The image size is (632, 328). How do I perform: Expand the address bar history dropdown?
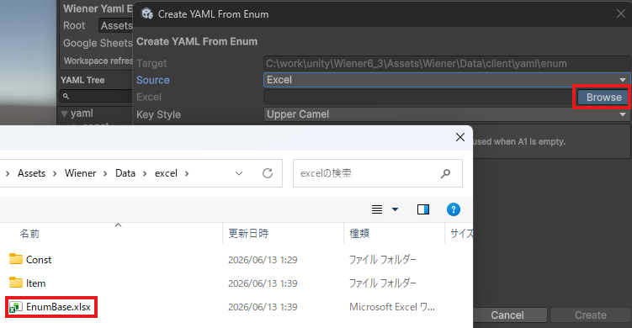click(239, 173)
